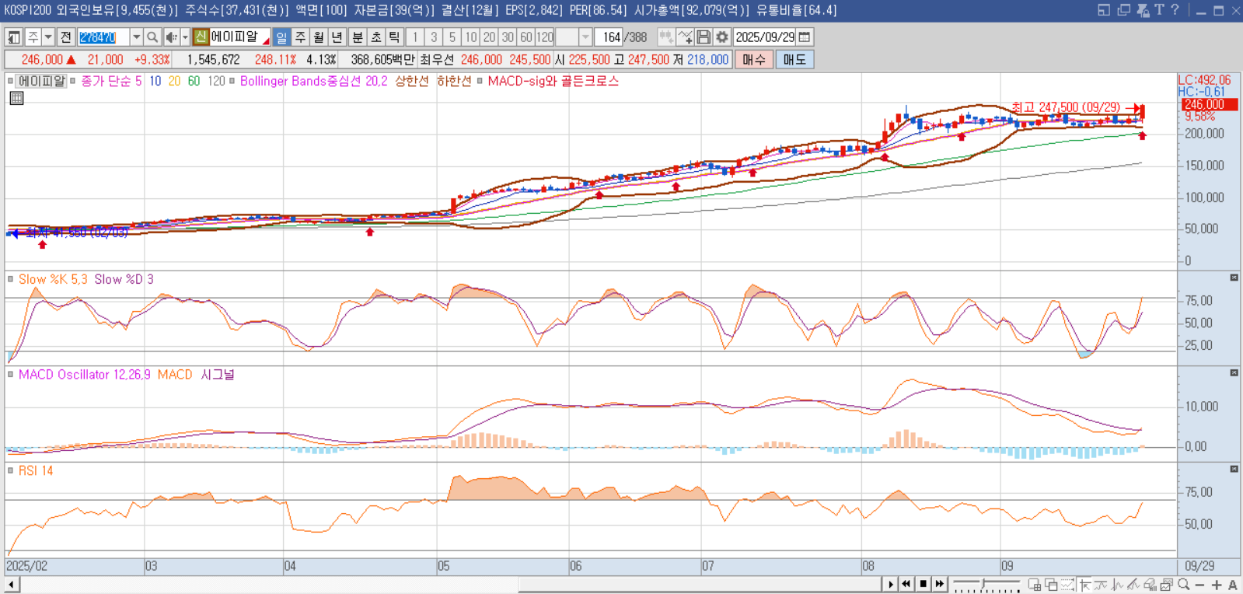Click the dock panel icon in title bar
Screen dimensions: 1243x594
pos(1104,10)
